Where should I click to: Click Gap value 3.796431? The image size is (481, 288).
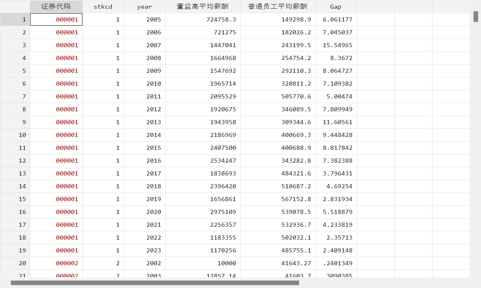336,173
